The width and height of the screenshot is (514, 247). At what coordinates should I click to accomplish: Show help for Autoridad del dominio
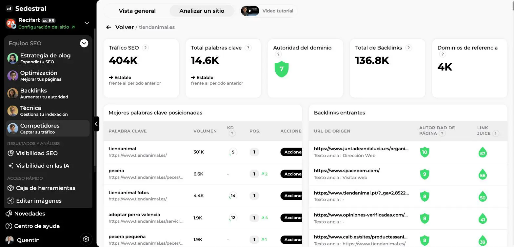(278, 54)
